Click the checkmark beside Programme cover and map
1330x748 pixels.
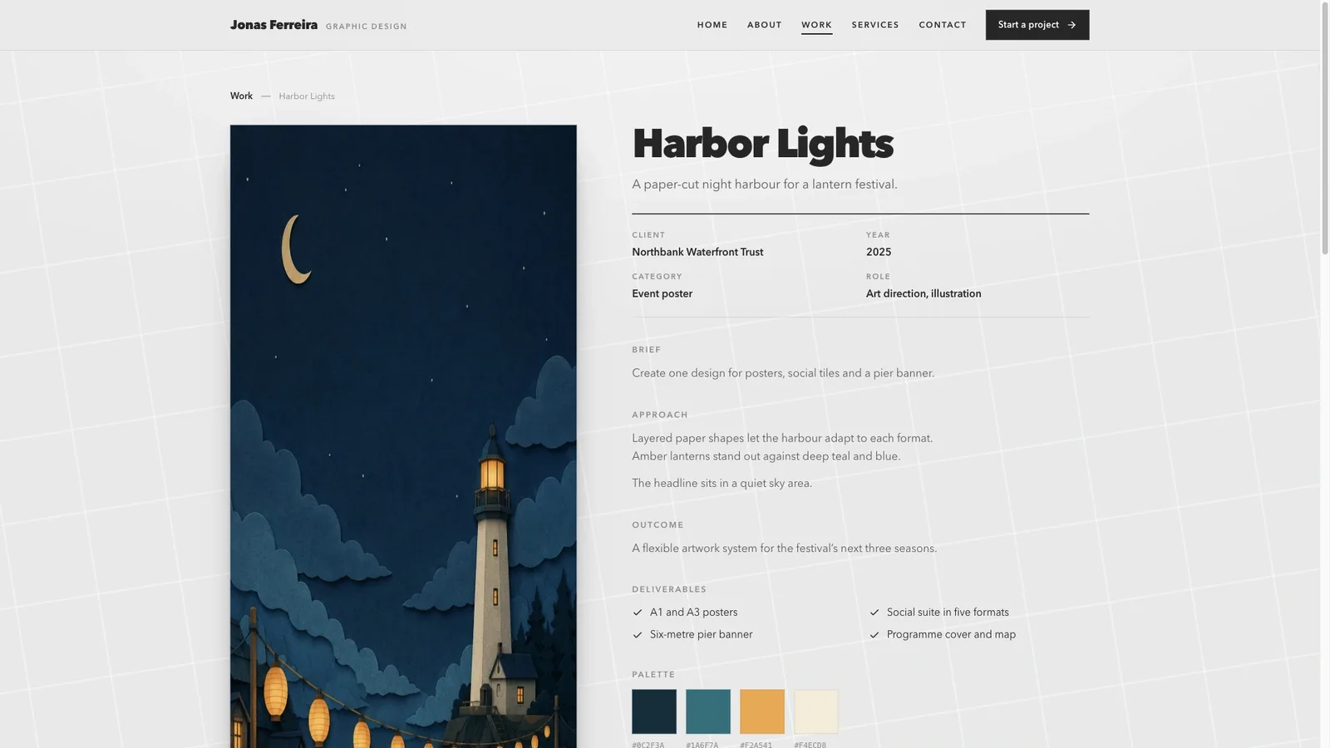pyautogui.click(x=874, y=635)
